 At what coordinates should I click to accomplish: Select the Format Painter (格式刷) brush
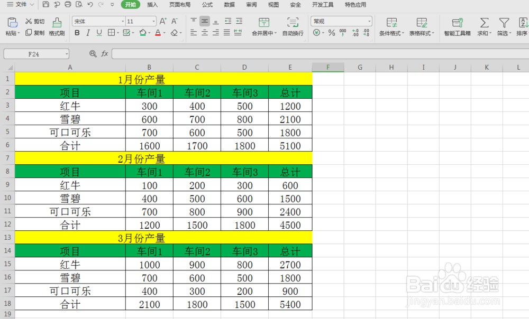click(x=57, y=27)
